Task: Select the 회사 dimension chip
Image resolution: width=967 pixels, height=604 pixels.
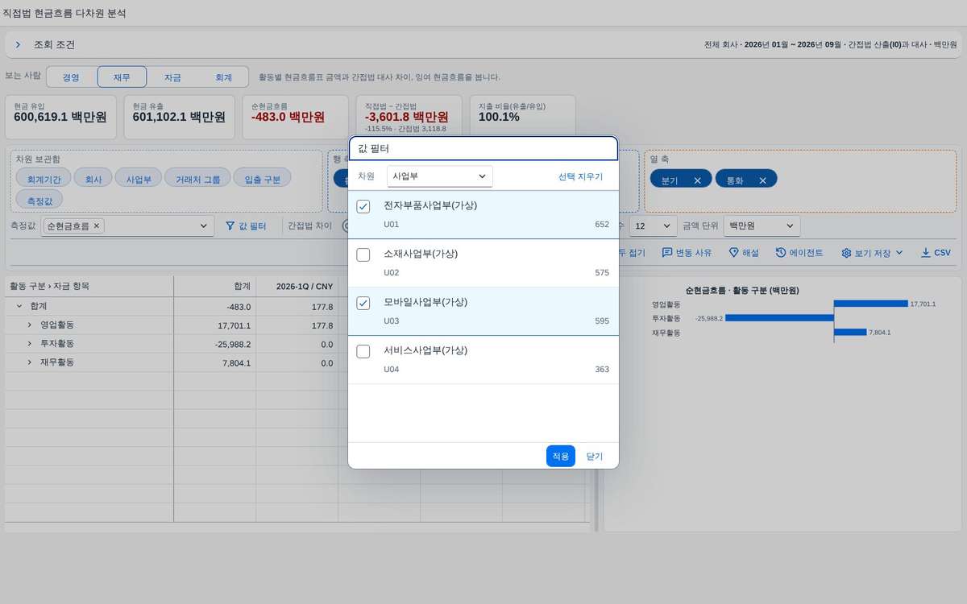Action: (x=93, y=179)
